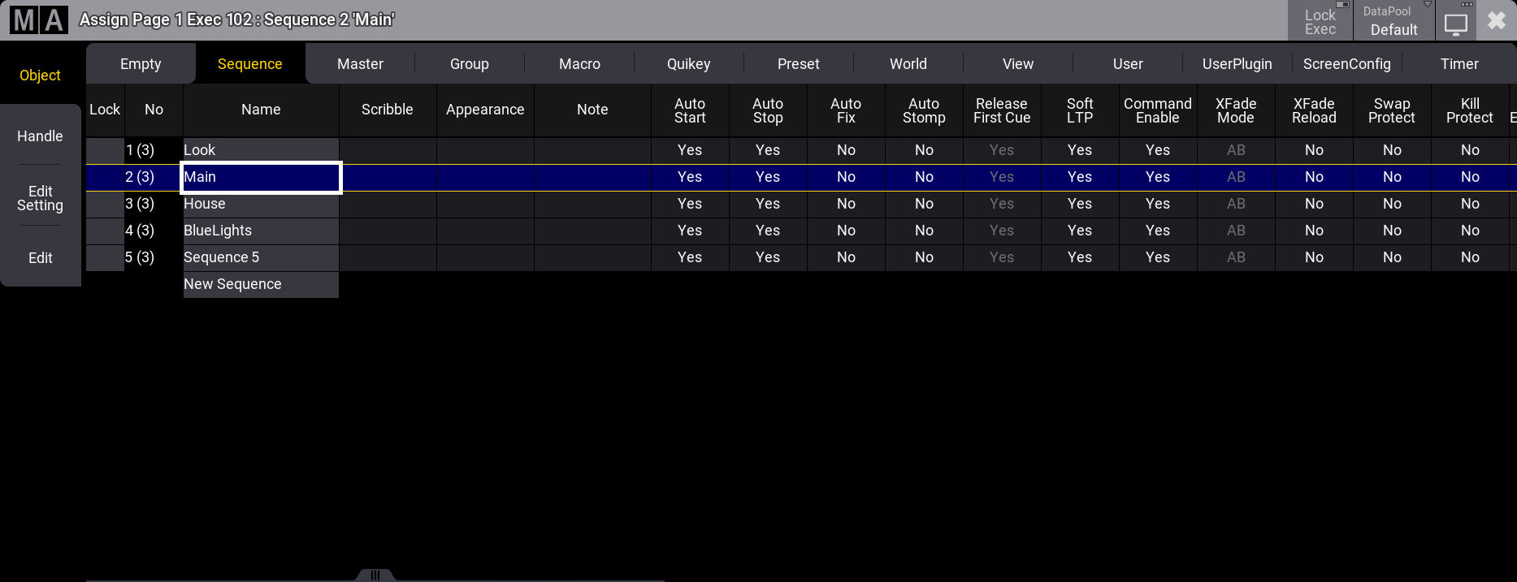Image resolution: width=1517 pixels, height=582 pixels.
Task: Toggle Auto Fix for House sequence
Action: (845, 204)
